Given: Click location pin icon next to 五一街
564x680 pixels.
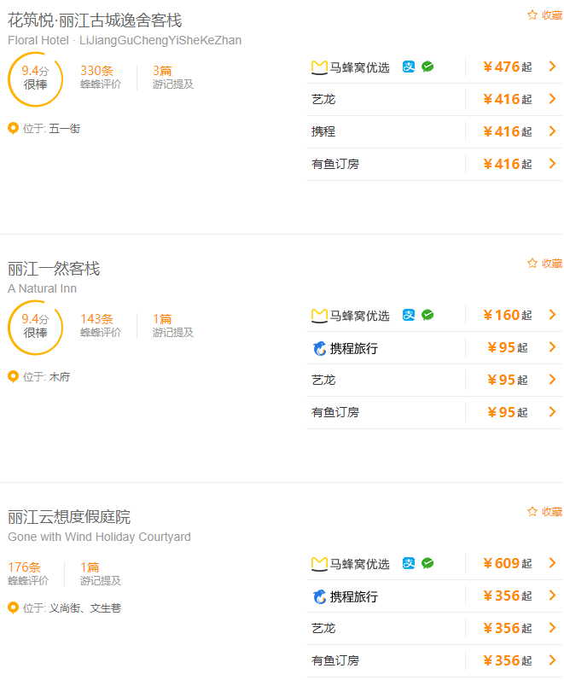Looking at the screenshot, I should (x=13, y=128).
